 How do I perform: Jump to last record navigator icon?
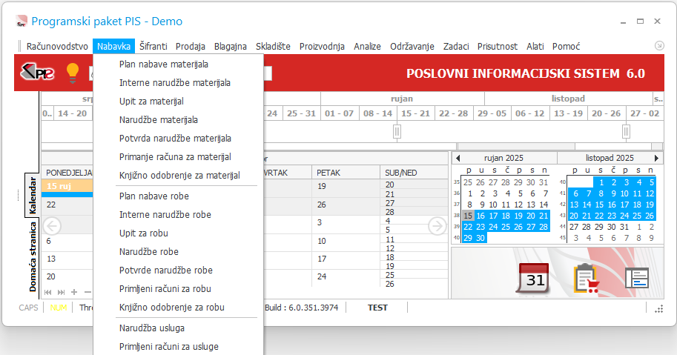point(61,292)
